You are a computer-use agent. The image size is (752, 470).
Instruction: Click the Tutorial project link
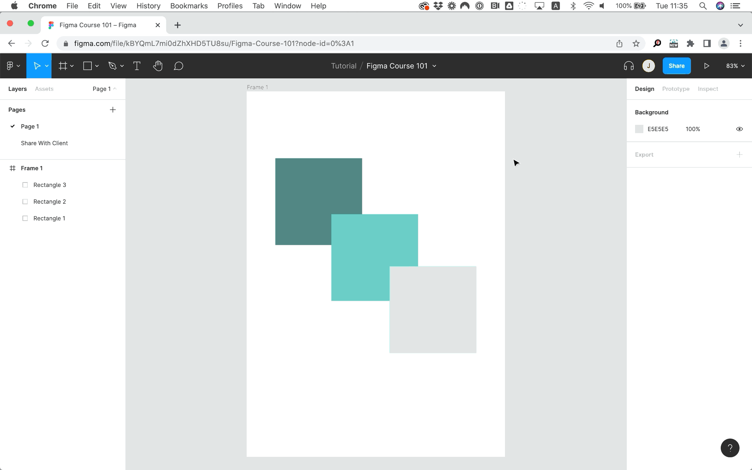343,66
